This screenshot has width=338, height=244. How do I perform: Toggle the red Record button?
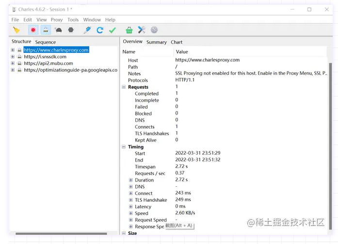(33, 30)
